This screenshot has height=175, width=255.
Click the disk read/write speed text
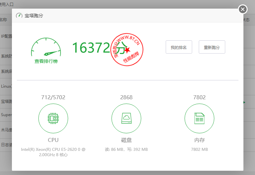point(126,149)
